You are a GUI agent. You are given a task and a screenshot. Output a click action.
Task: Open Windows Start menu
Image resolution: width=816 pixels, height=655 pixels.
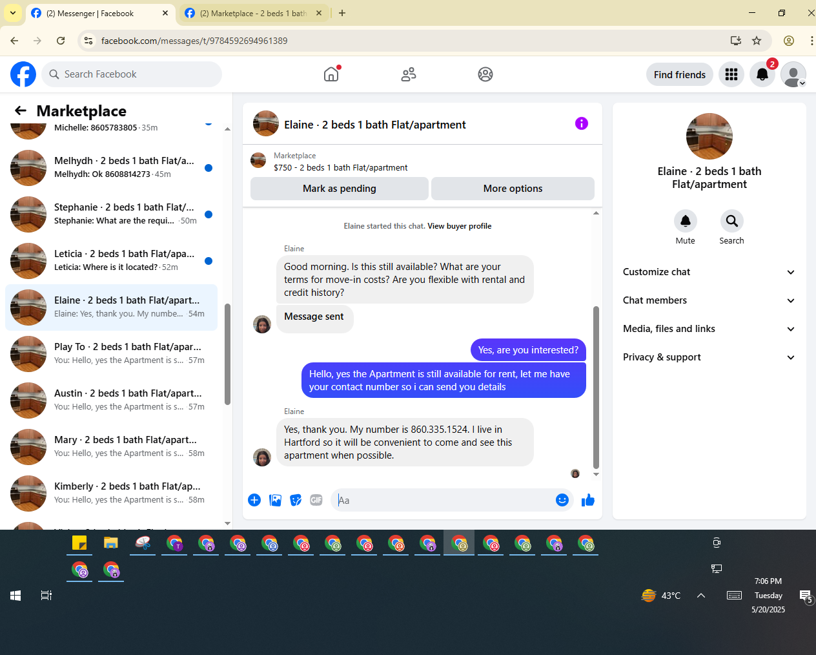pyautogui.click(x=15, y=596)
